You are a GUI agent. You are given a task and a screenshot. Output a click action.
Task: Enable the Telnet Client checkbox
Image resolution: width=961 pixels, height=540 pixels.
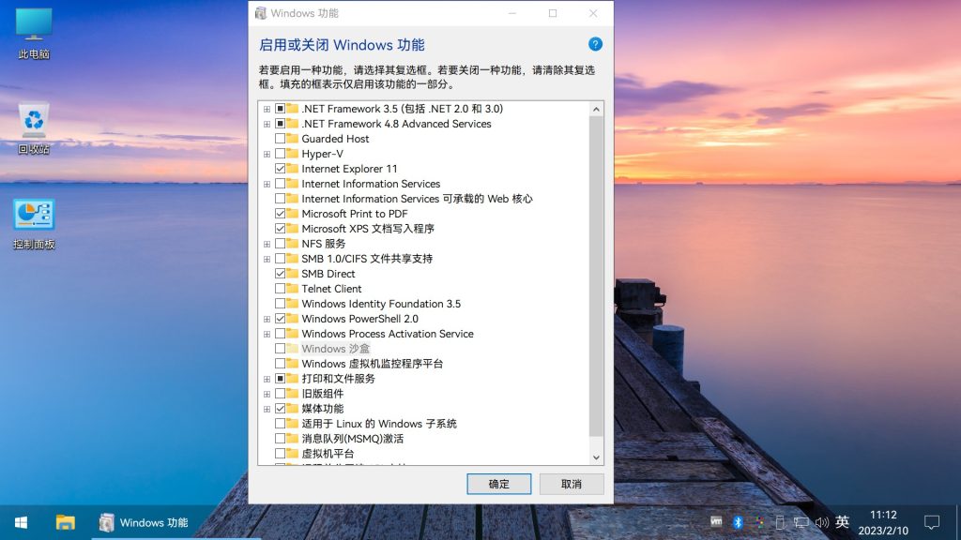click(281, 289)
